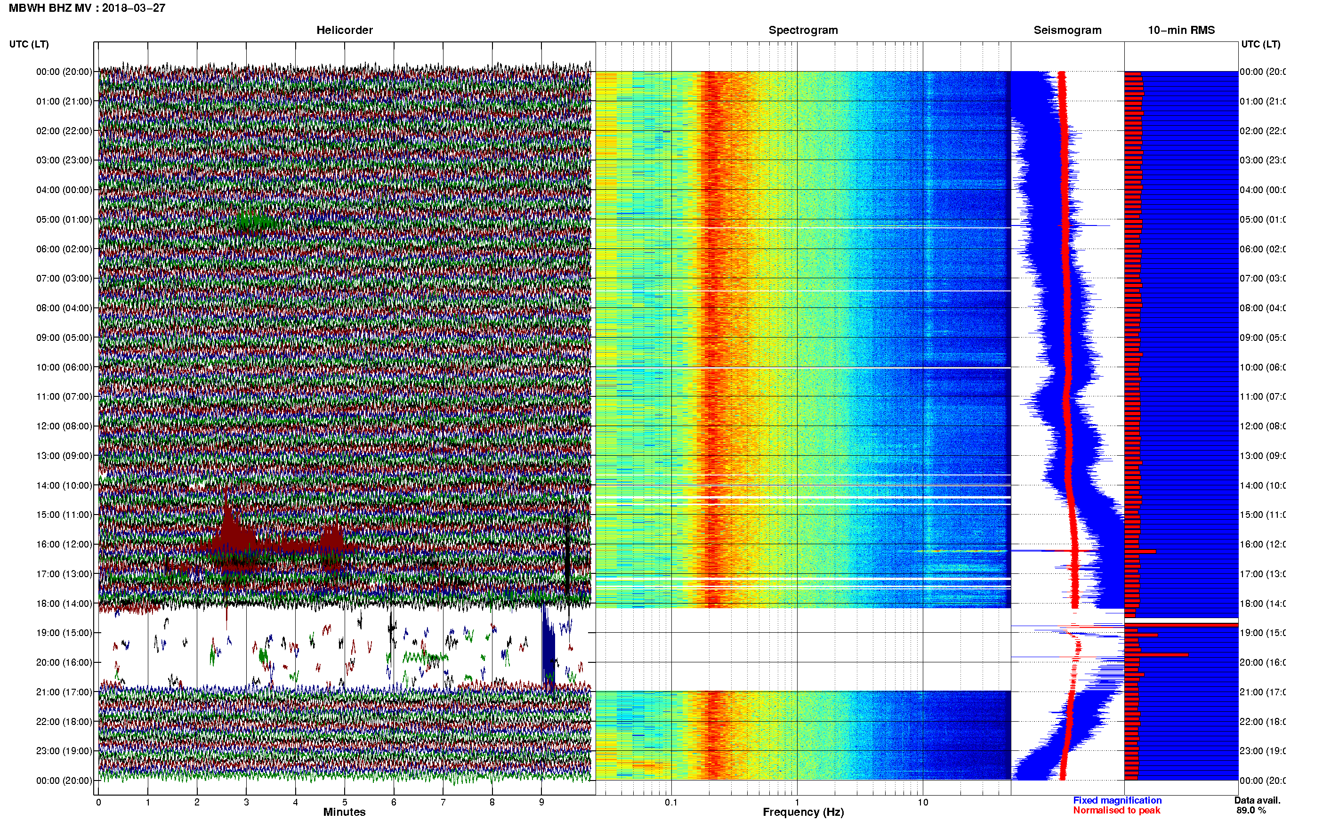
Task: Click the '89.0 %' data availability value
Action: click(1251, 811)
